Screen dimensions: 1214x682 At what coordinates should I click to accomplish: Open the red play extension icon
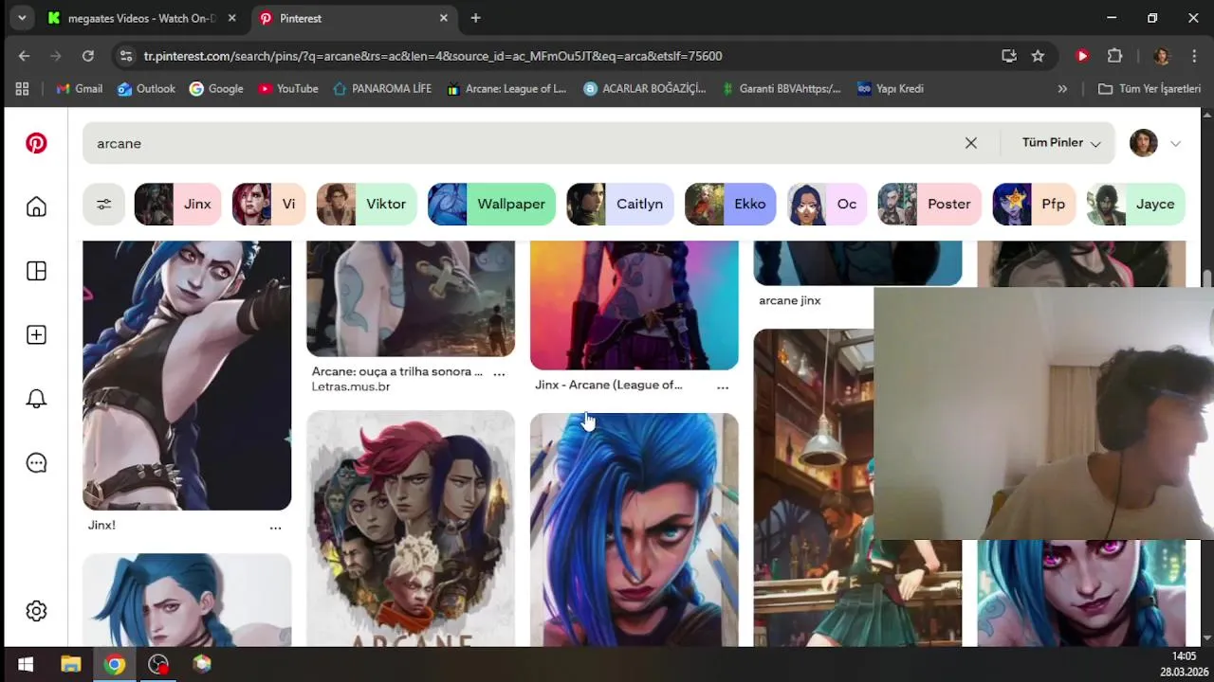coord(1082,56)
